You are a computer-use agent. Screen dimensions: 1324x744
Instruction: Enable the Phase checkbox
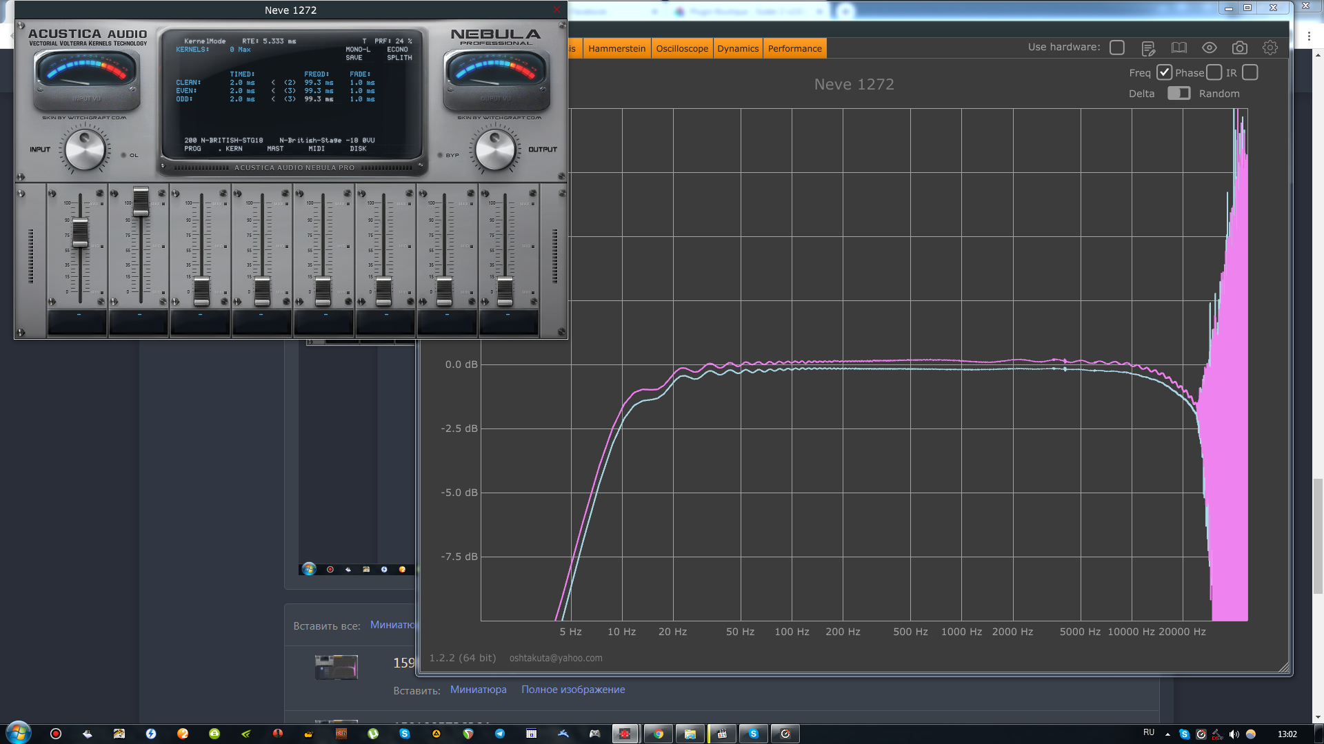tap(1214, 72)
